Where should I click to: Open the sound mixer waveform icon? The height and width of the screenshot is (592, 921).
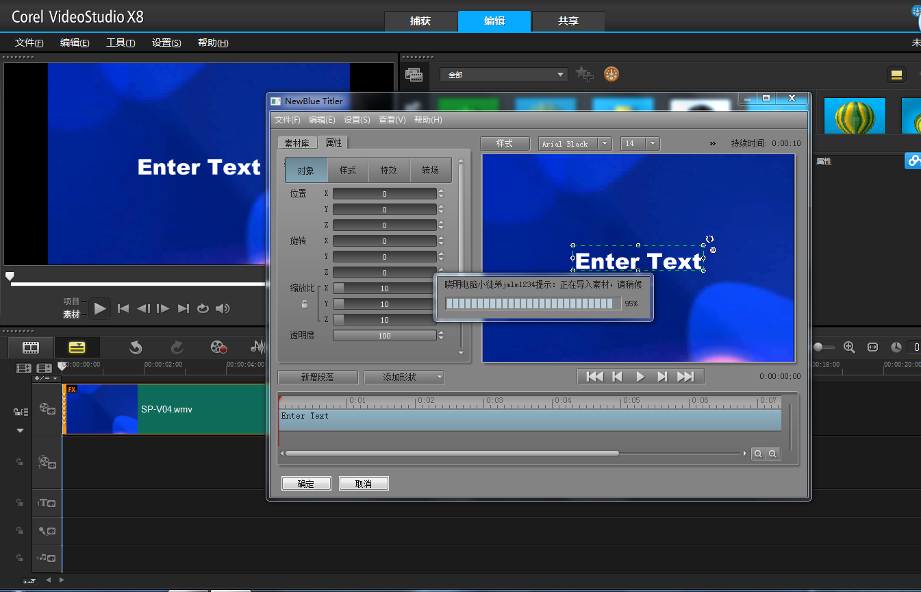[x=258, y=347]
